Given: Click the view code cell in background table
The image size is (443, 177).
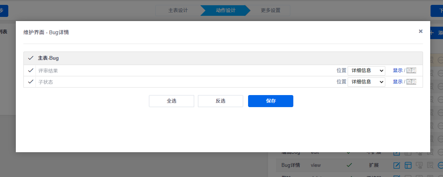Looking at the screenshot, I should (x=316, y=165).
